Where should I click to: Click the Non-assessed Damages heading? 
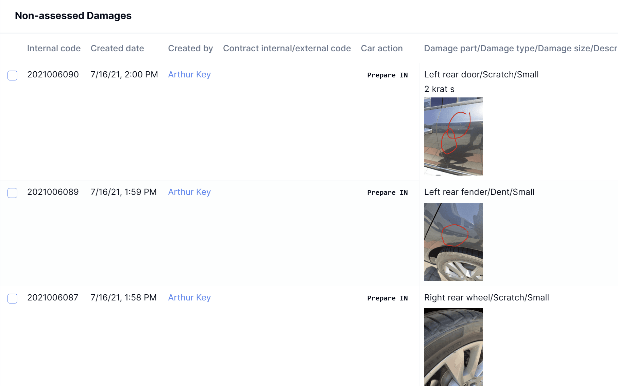(x=73, y=16)
